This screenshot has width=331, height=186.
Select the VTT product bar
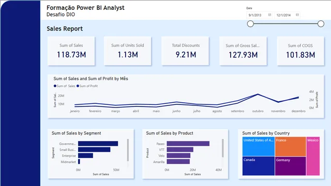pos(180,149)
